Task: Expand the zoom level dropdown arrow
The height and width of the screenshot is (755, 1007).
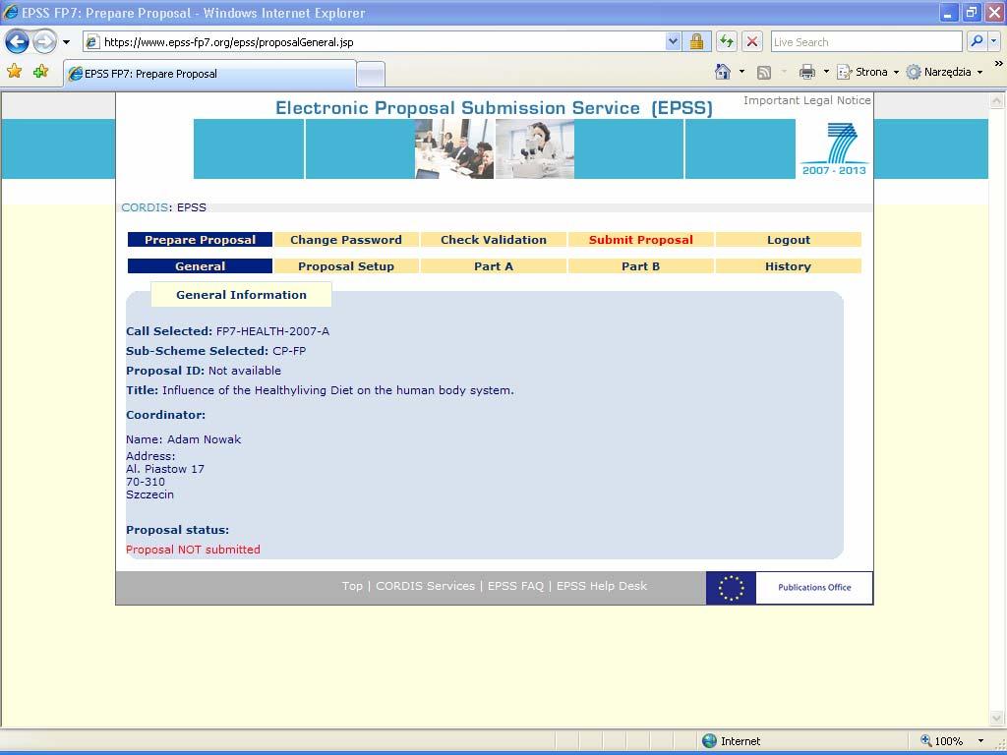Action: [x=980, y=741]
